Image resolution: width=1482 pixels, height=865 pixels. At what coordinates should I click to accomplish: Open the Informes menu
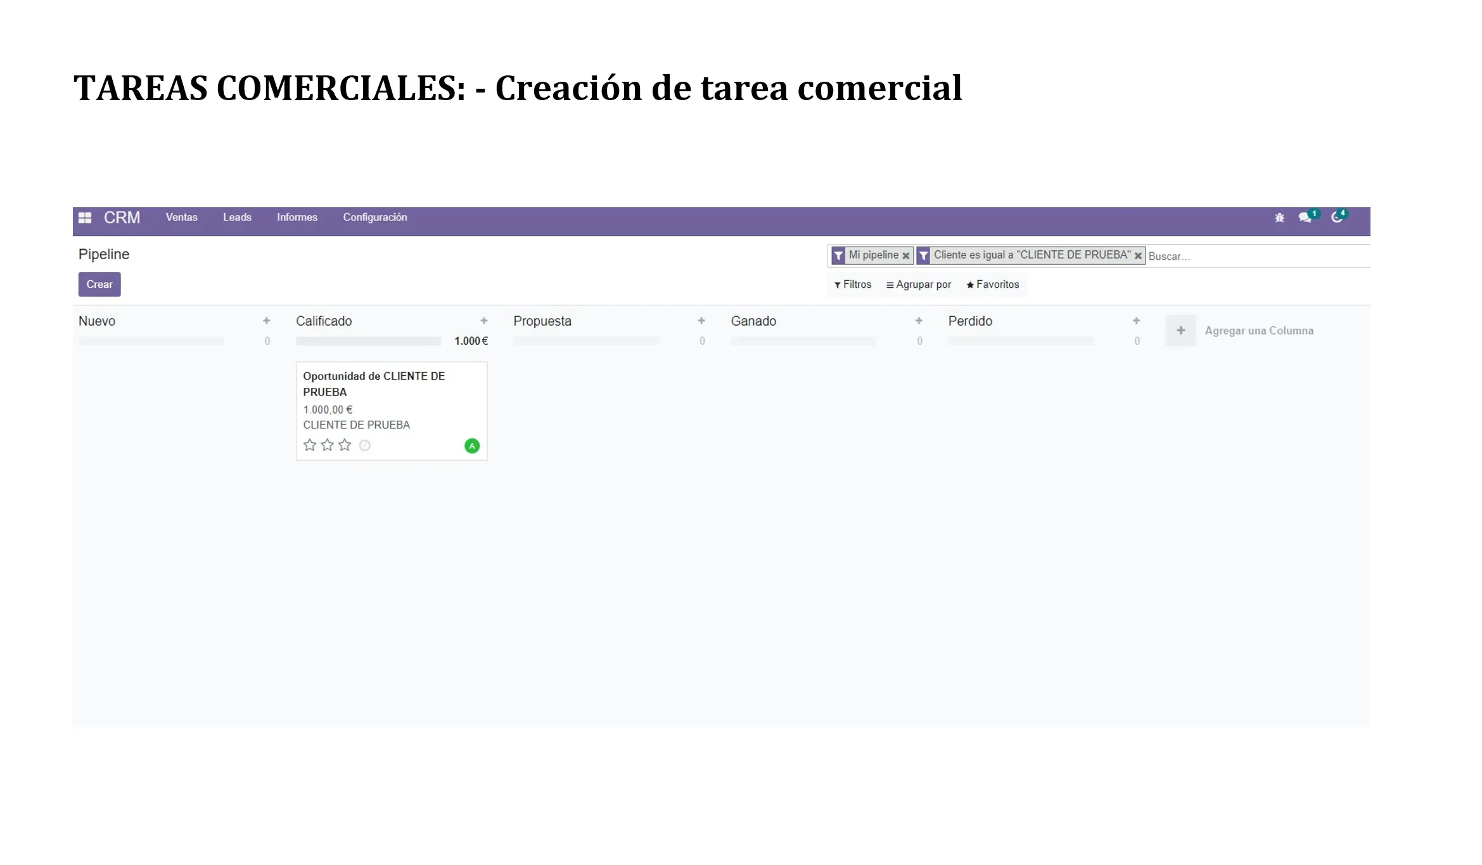click(x=297, y=217)
